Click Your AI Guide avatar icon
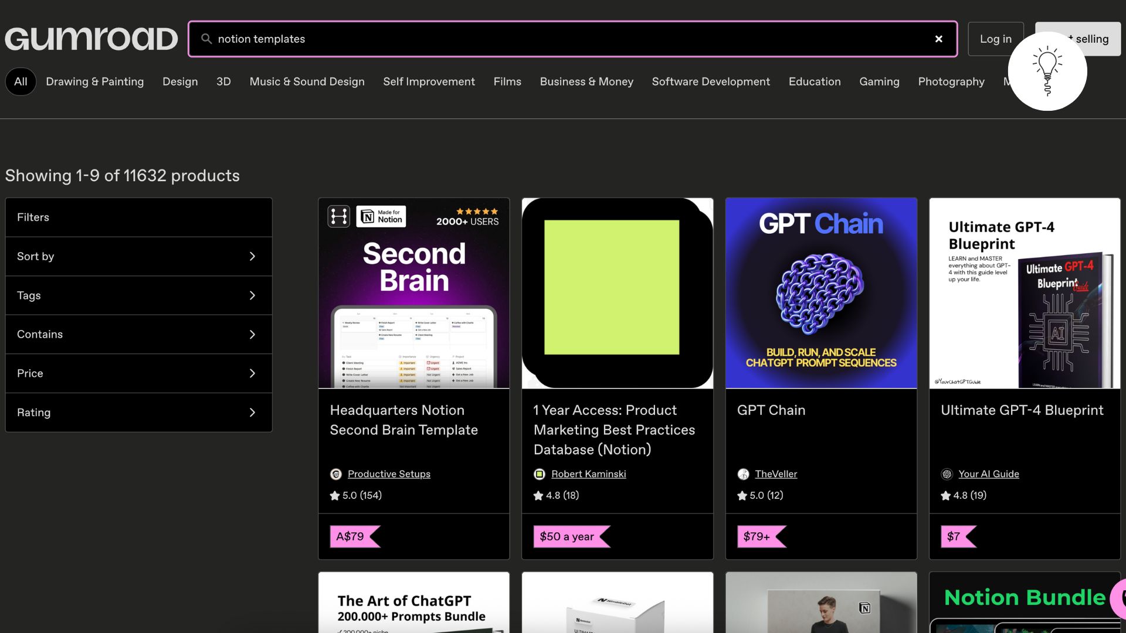Viewport: 1126px width, 633px height. [x=947, y=474]
